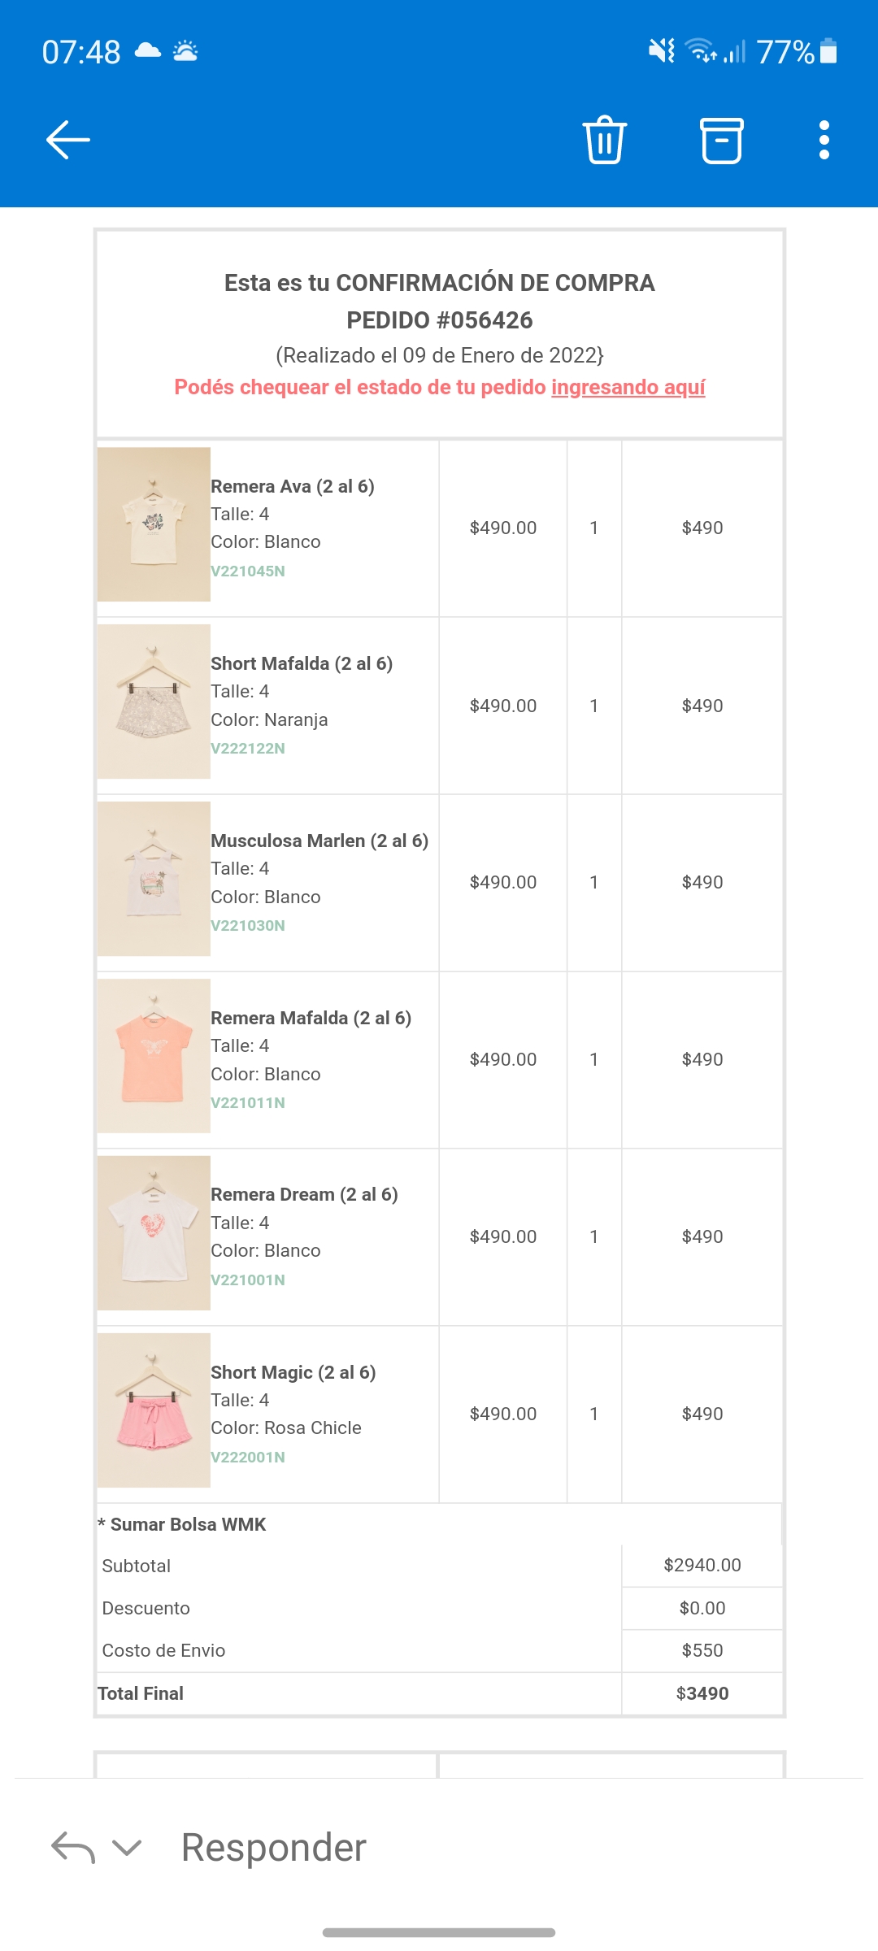Open the three-dot overflow menu
This screenshot has width=878, height=1951.
pyautogui.click(x=824, y=140)
